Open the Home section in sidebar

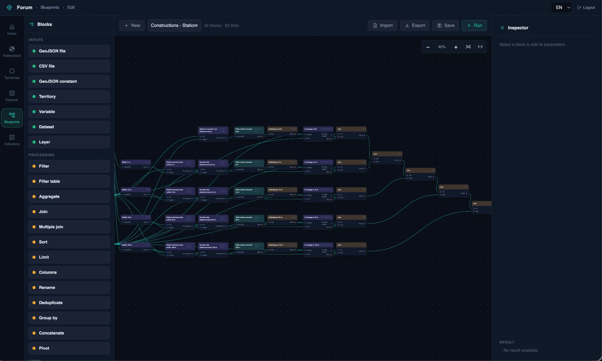12,30
